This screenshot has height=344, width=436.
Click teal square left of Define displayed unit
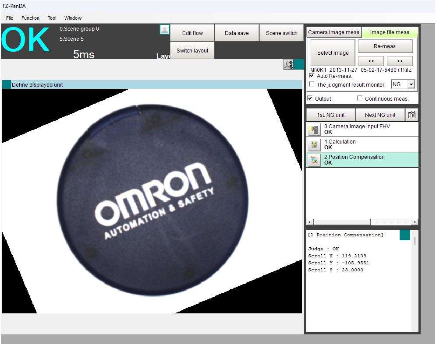pyautogui.click(x=7, y=84)
